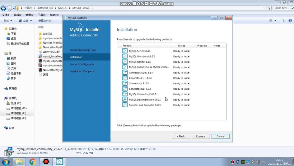Open Explorer help question mark icon
The image size is (294, 166).
(290, 21)
